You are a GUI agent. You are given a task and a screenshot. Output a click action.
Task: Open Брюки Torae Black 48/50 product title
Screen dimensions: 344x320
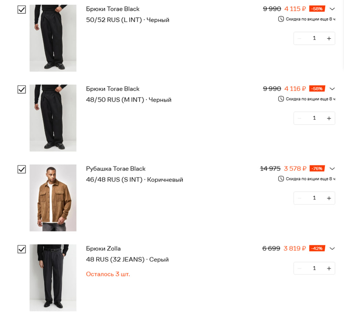[113, 89]
